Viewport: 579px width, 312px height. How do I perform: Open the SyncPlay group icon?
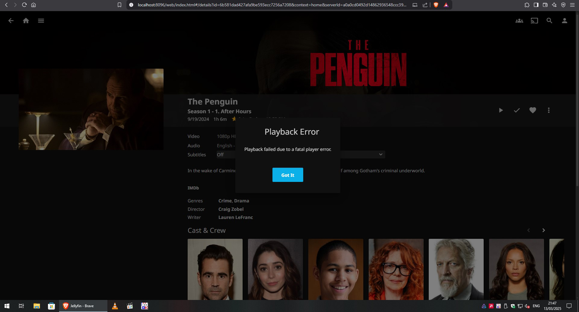coord(519,21)
